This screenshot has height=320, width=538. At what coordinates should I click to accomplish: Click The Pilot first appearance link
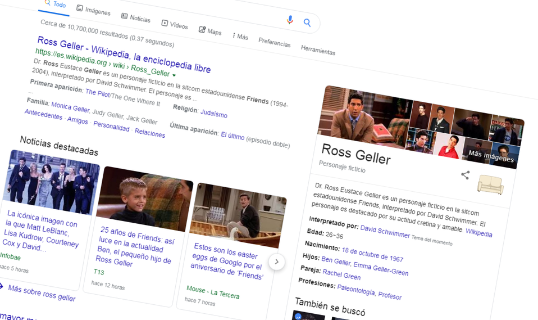pyautogui.click(x=98, y=93)
